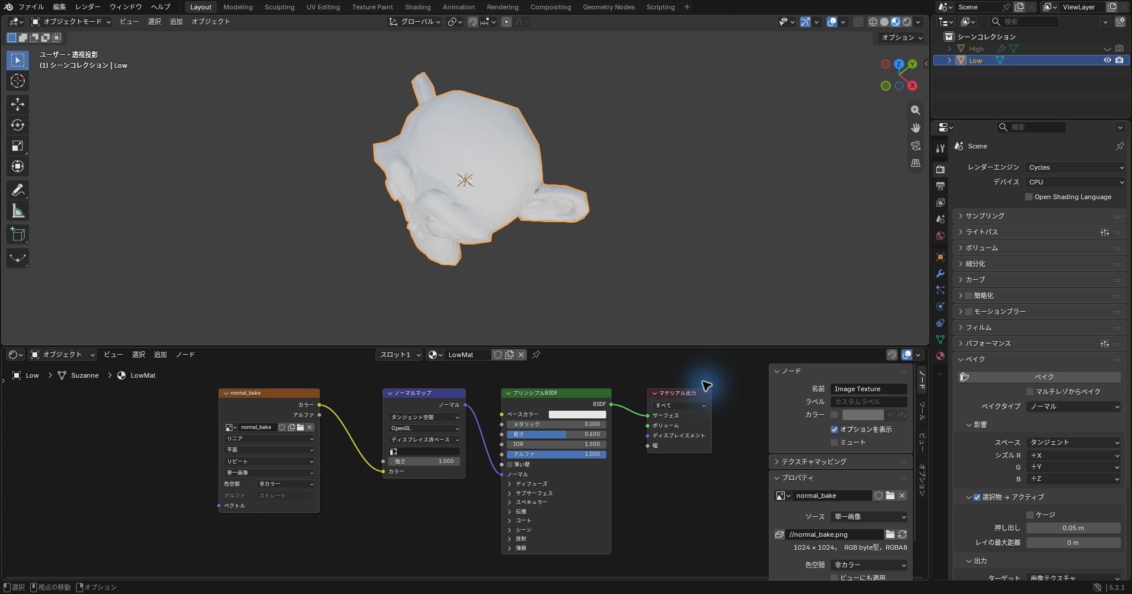Enable the Cage checkbox
The image size is (1132, 594).
(1030, 515)
